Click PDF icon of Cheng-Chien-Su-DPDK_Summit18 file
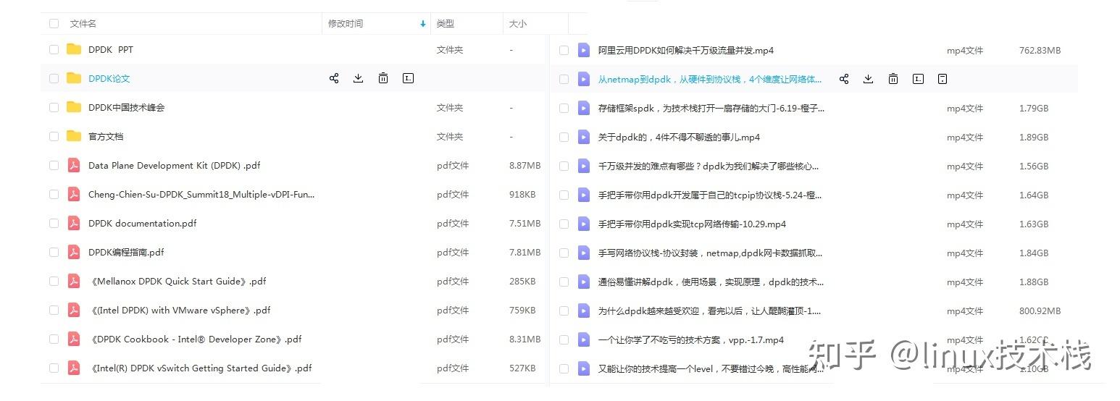The width and height of the screenshot is (1120, 401). 74,194
